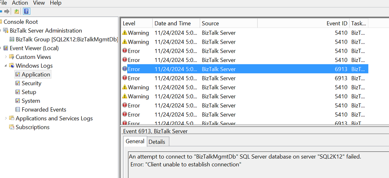Open the File menu
This screenshot has width=389, height=178.
[3, 3]
